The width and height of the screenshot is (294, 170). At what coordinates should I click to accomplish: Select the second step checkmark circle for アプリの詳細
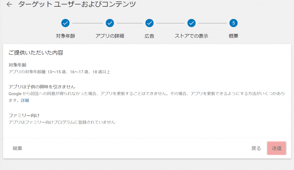coord(110,23)
